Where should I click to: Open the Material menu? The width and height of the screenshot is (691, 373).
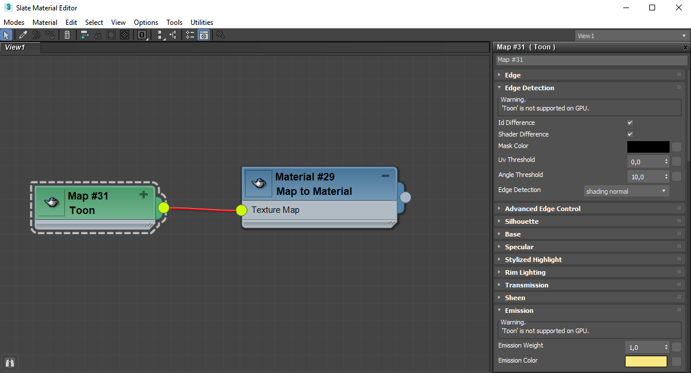click(x=45, y=23)
